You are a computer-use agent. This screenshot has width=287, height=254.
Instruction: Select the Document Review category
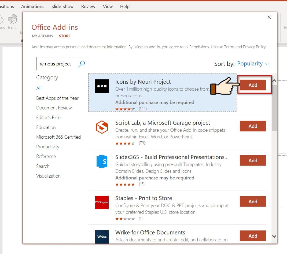click(54, 108)
